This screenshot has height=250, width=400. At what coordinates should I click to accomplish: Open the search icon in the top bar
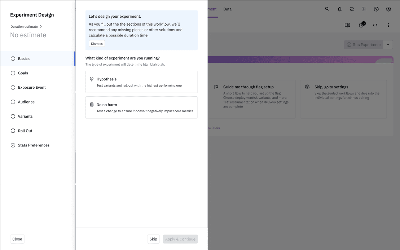point(327,9)
